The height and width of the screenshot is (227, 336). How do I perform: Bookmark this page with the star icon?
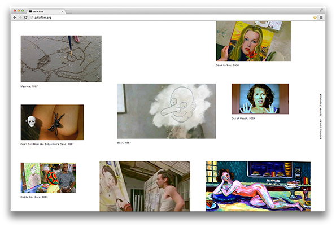315,18
